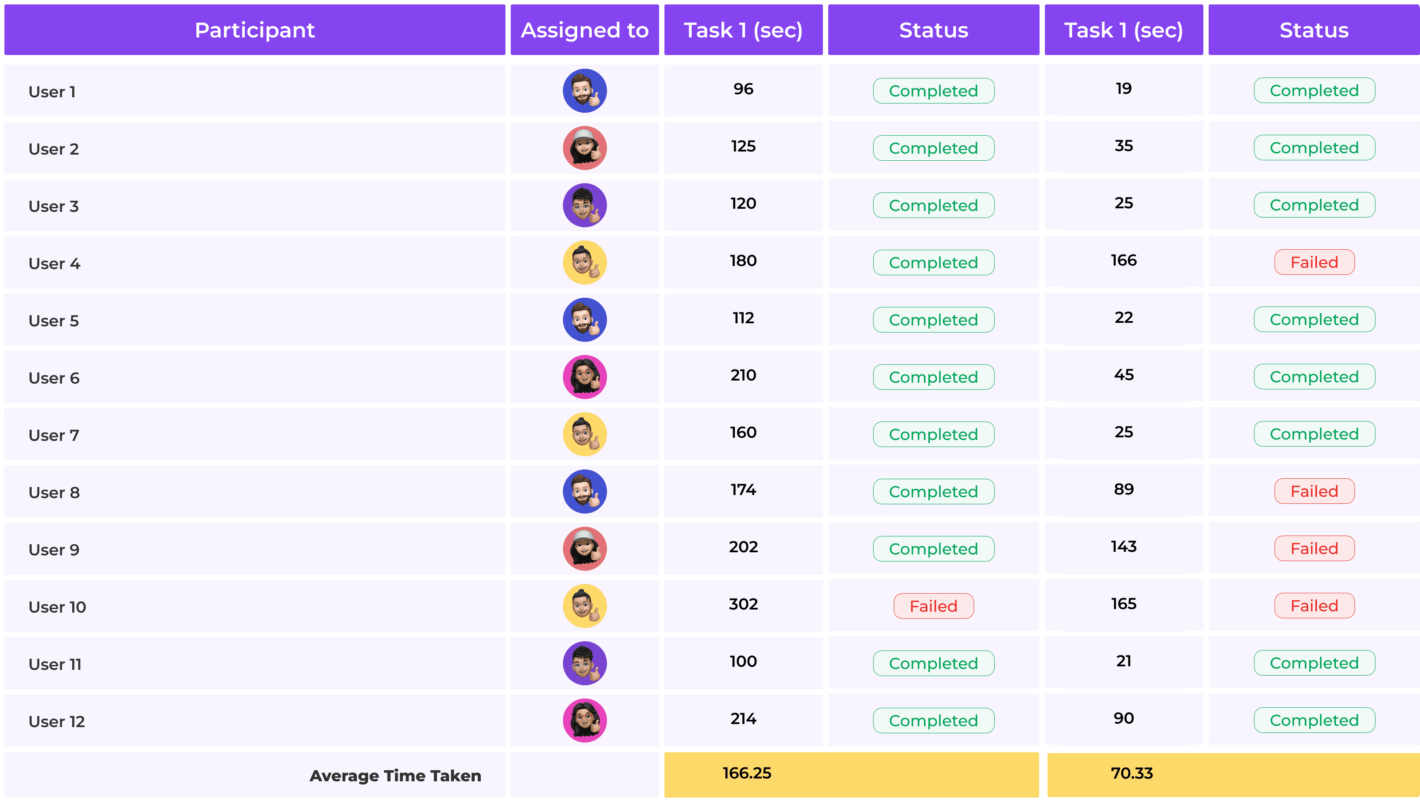The image size is (1420, 802).
Task: Click User 4's yellow avatar icon
Action: (584, 263)
